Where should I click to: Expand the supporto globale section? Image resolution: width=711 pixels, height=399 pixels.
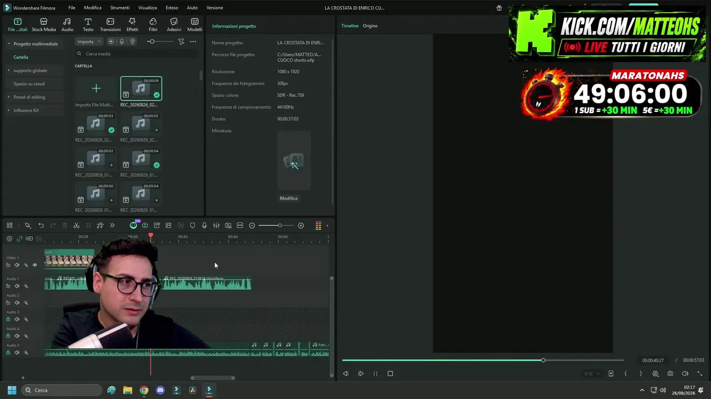click(x=8, y=70)
